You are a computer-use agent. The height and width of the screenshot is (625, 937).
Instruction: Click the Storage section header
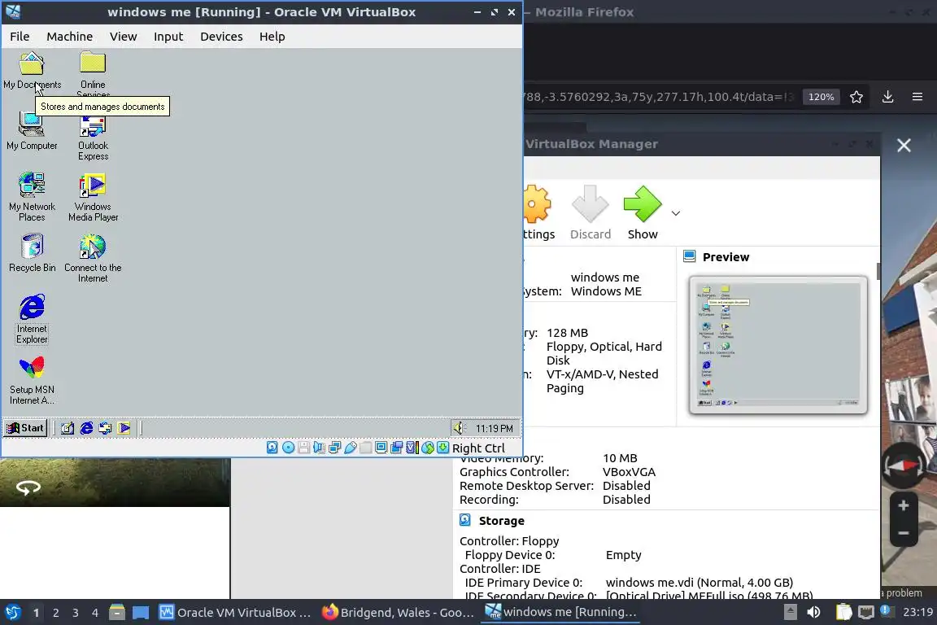click(501, 521)
